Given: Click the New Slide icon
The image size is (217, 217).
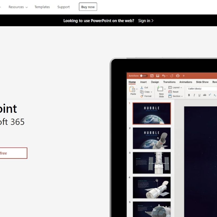Looking at the screenshot, I should [160, 89].
